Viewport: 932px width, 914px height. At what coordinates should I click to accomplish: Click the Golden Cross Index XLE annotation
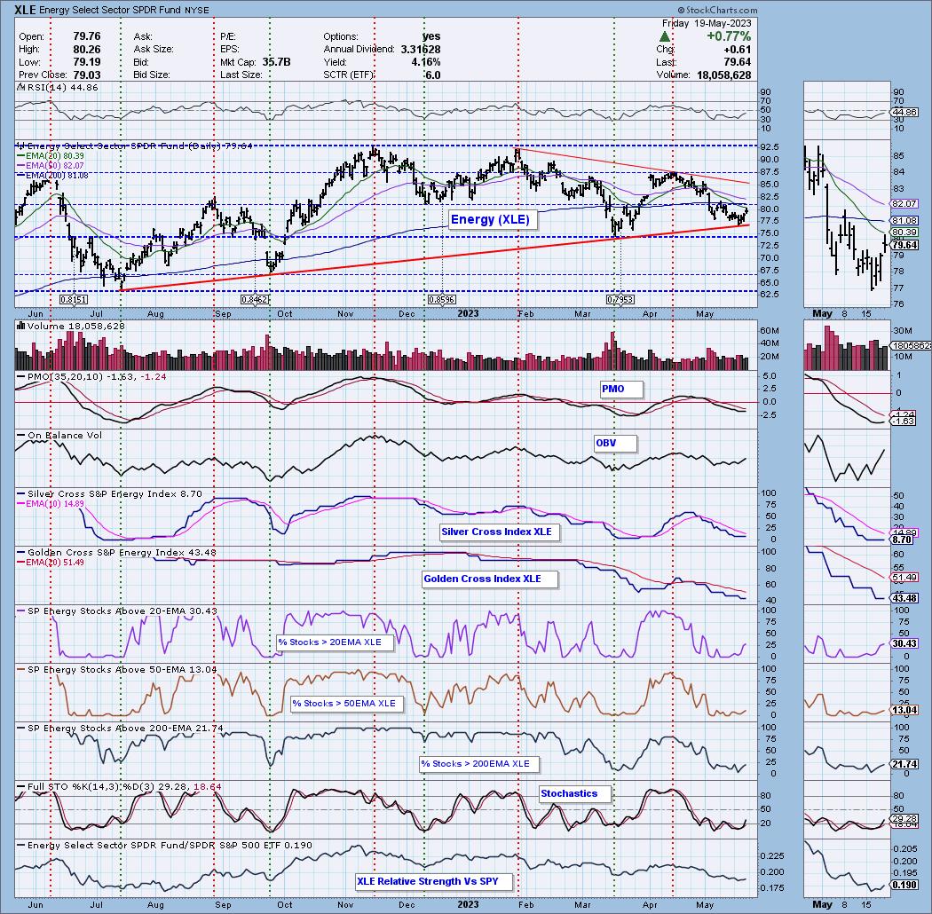pyautogui.click(x=488, y=579)
